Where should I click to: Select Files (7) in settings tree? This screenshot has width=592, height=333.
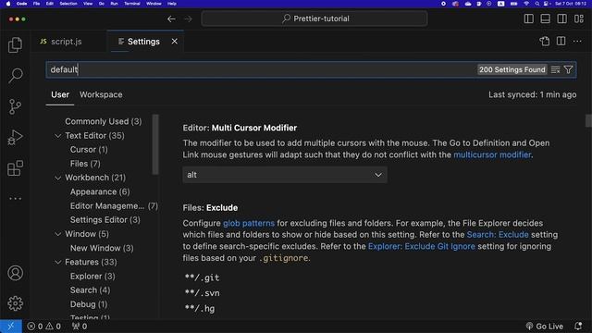pos(85,164)
